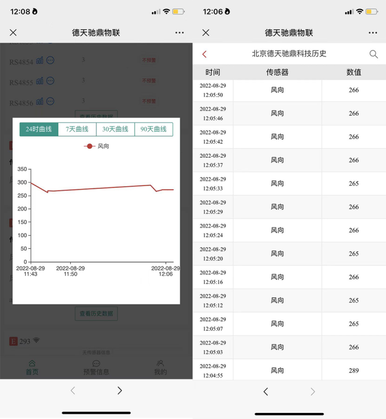This screenshot has height=419, width=386.
Task: Select the row timestamped 12:05:50
Action: pyautogui.click(x=289, y=91)
